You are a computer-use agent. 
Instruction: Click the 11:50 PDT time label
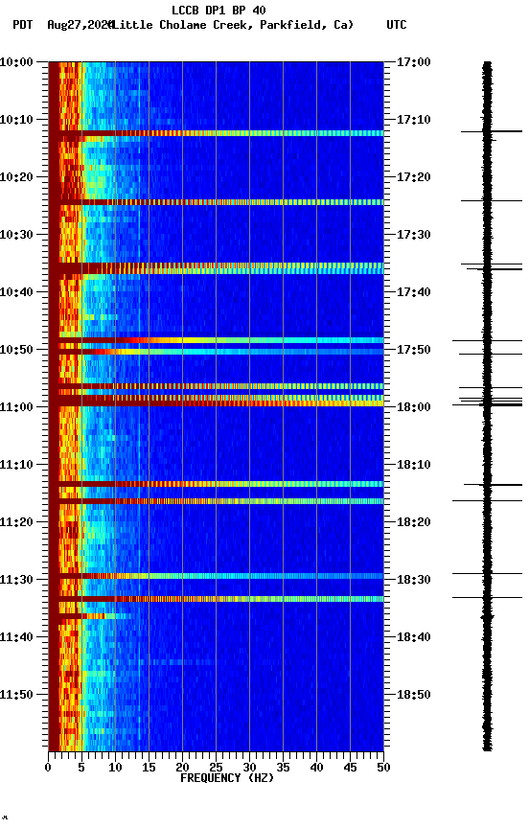point(16,696)
